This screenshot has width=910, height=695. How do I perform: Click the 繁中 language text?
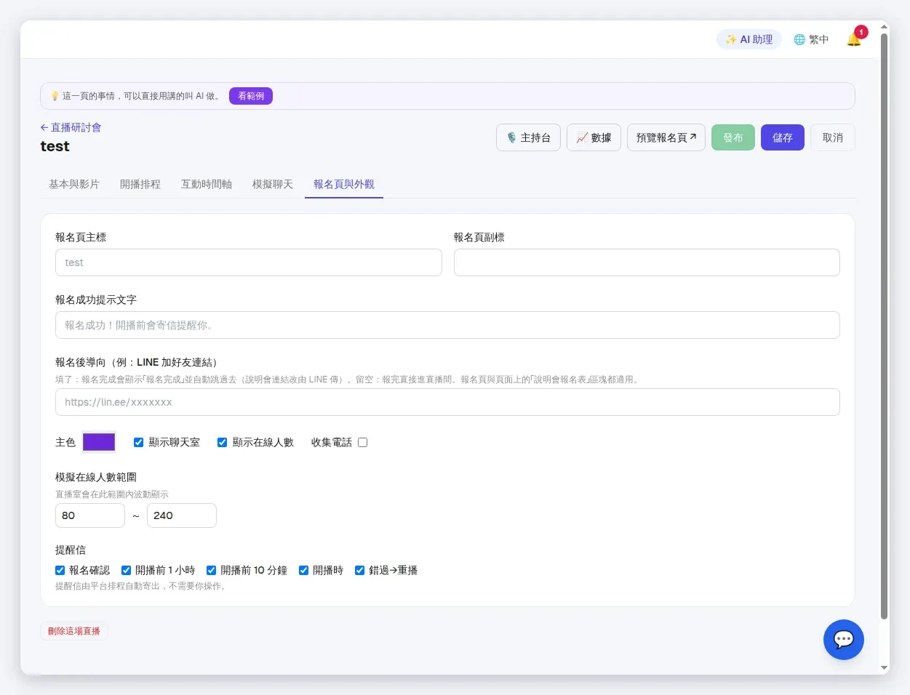coord(819,39)
